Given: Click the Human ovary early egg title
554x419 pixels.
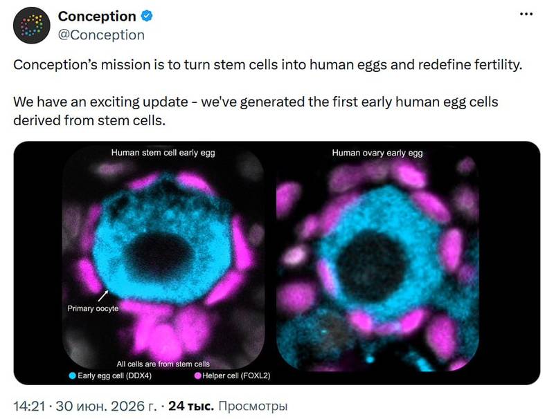Looking at the screenshot, I should point(377,153).
